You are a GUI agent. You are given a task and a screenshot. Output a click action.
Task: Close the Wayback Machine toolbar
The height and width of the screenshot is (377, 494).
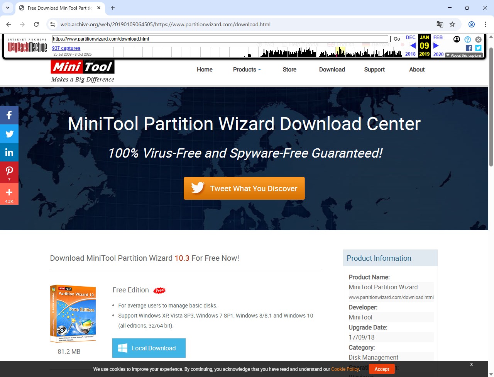coord(478,39)
